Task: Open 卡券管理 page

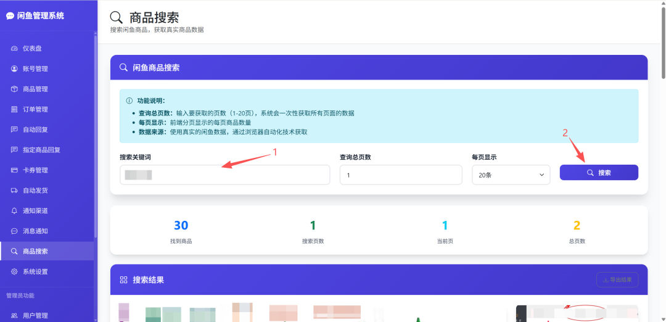Action: (x=47, y=170)
